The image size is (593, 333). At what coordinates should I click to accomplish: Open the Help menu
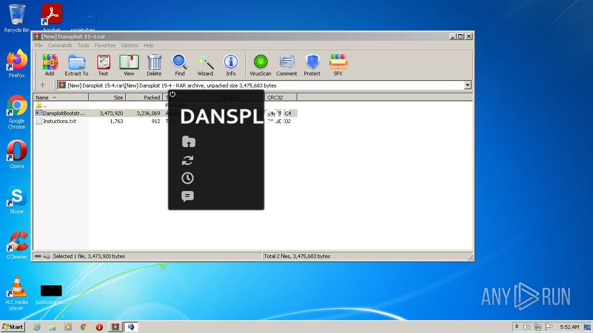(x=148, y=45)
